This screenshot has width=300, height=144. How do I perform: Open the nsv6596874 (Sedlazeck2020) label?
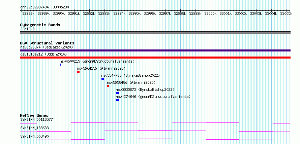47,47
